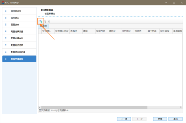Click the table row-selector corner header cell
The height and width of the screenshot is (123, 186).
coord(40,31)
